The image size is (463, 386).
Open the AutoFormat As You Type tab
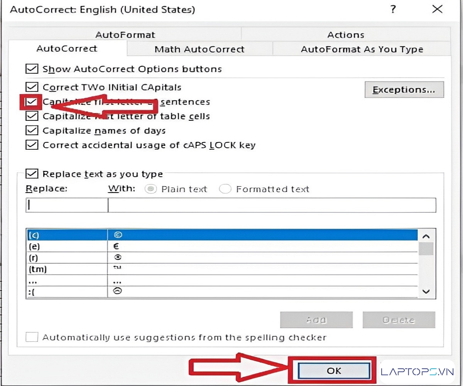(x=362, y=49)
